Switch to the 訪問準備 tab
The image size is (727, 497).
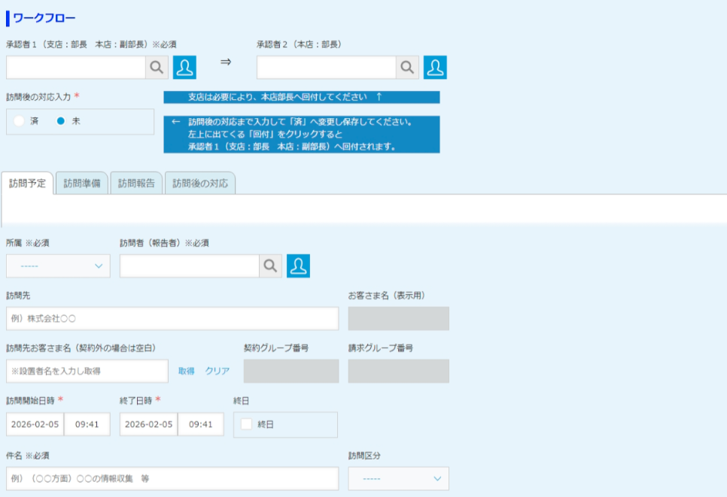tap(82, 183)
